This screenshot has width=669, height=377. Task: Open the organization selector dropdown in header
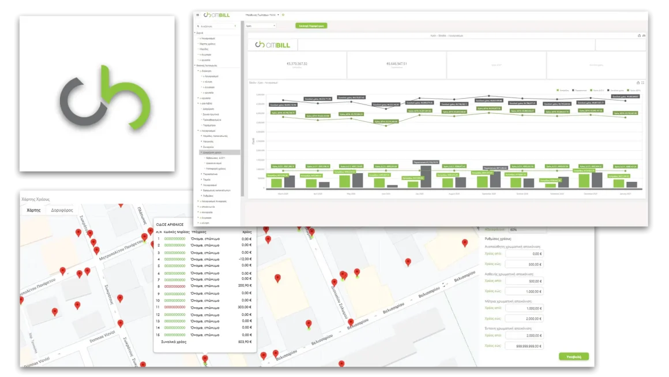262,15
